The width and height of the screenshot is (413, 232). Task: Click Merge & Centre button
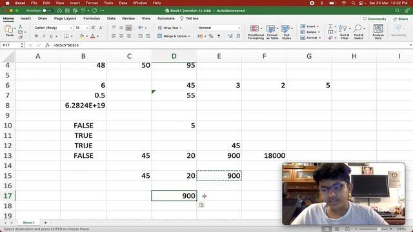click(x=174, y=36)
